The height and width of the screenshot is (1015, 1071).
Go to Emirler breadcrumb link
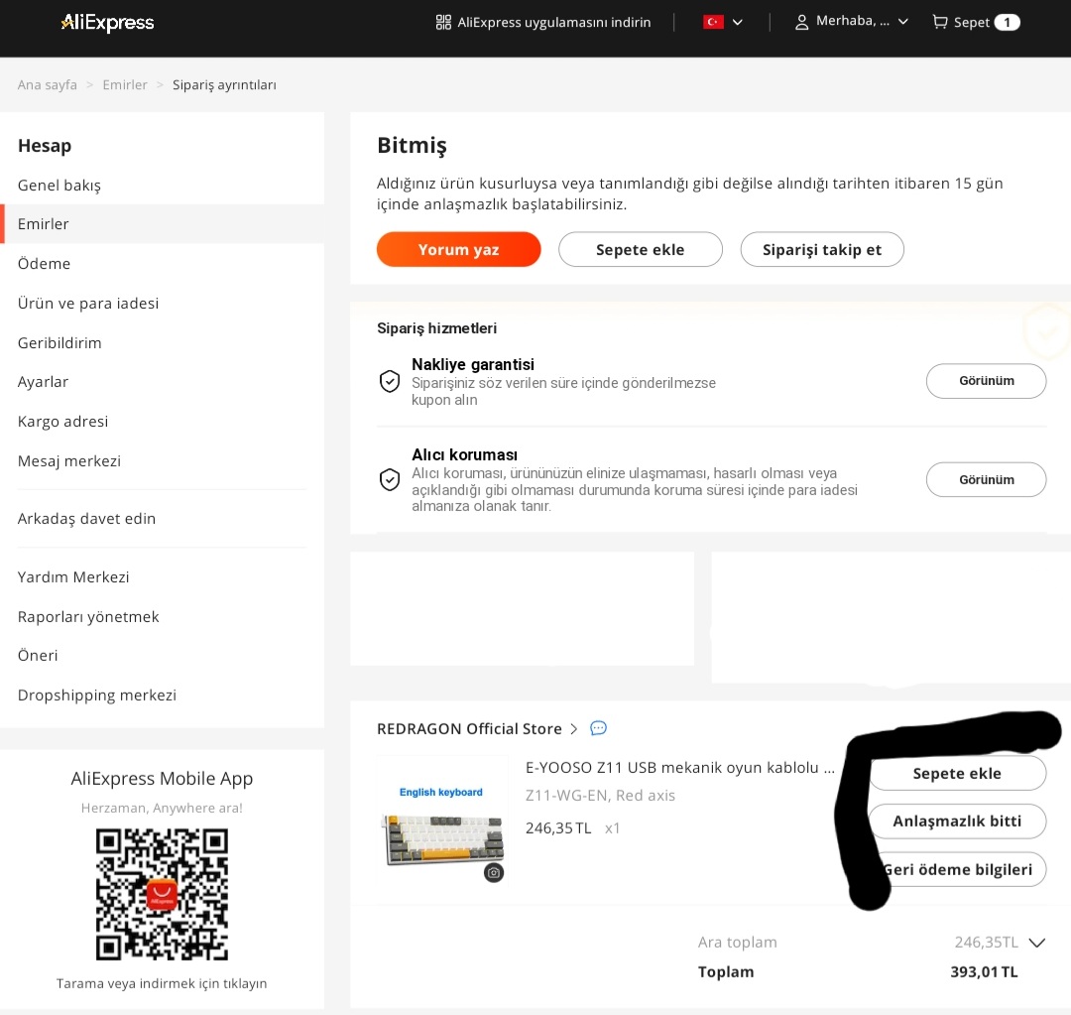click(125, 84)
